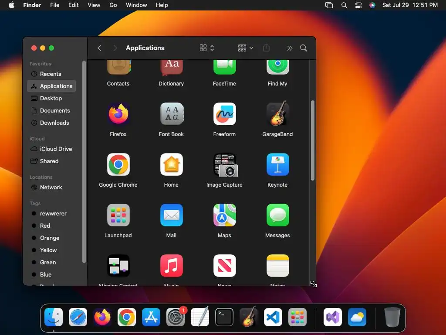This screenshot has width=446, height=335.
Task: Select the Contacts app icon
Action: 118,67
